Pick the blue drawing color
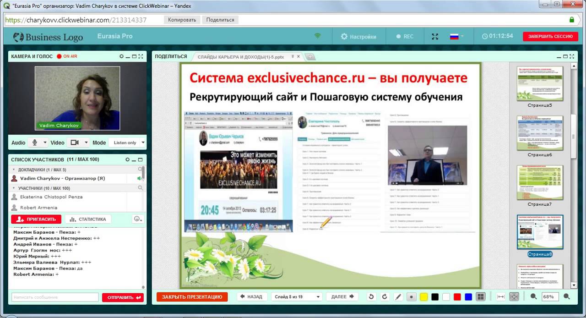This screenshot has height=318, width=586. coord(468,297)
